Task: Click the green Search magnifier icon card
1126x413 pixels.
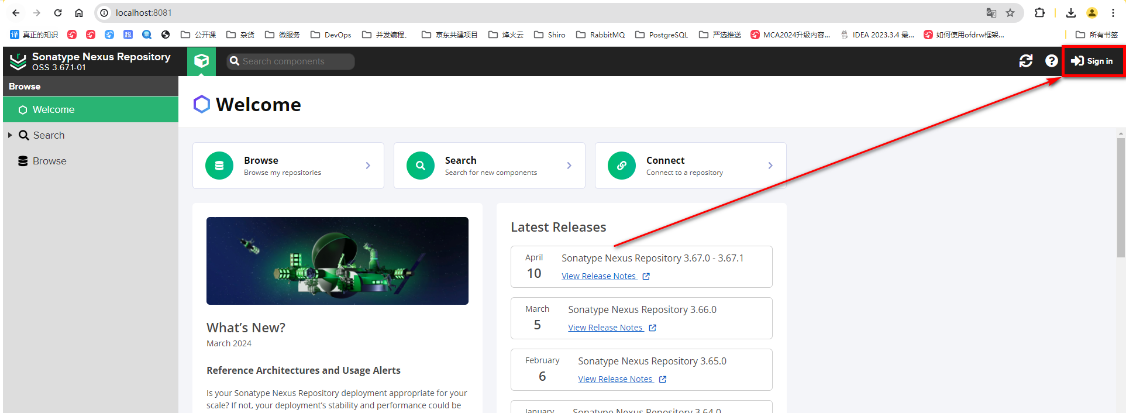Action: (421, 166)
